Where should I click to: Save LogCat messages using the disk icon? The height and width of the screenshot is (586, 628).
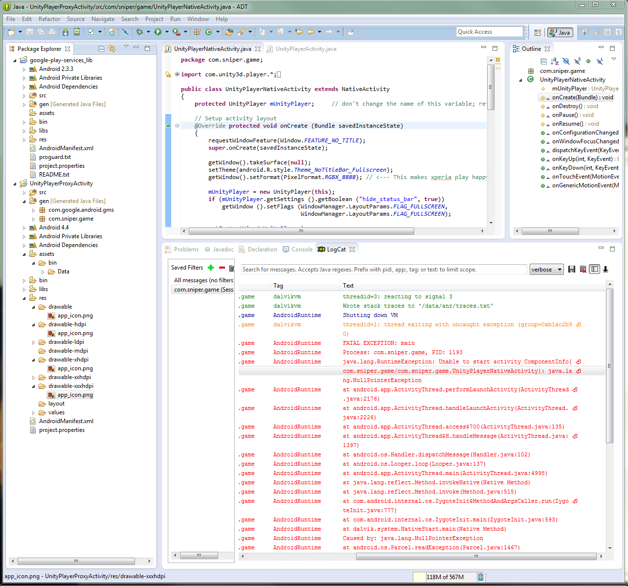coord(572,269)
